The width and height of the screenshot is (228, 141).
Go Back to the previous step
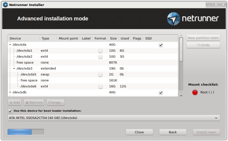(173, 132)
